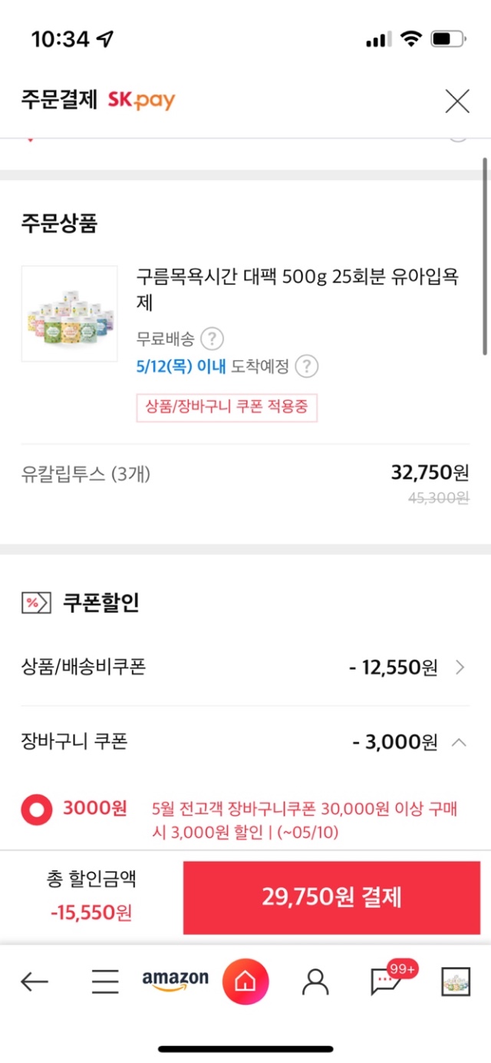Tap the product name link
The width and height of the screenshot is (491, 1063).
tap(298, 290)
